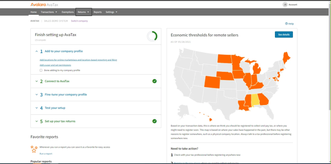This screenshot has height=164, width=331.
Task: Collapse the Add to your company profile step
Action: pos(36,51)
